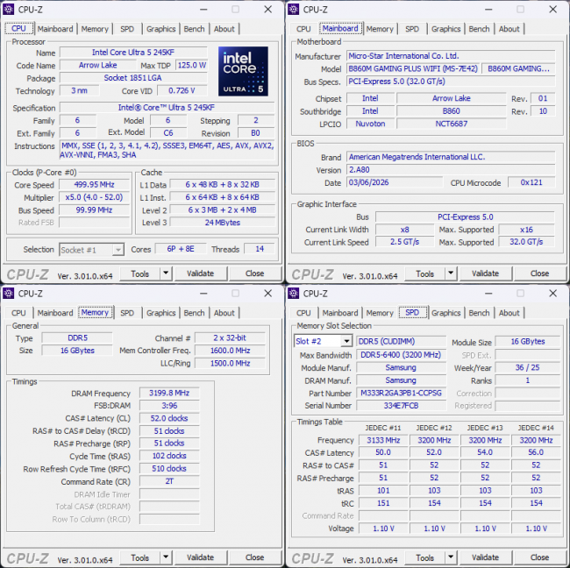
Task: Click the Mem Controller Freq. value '1600.0 MHz'
Action: coord(230,351)
